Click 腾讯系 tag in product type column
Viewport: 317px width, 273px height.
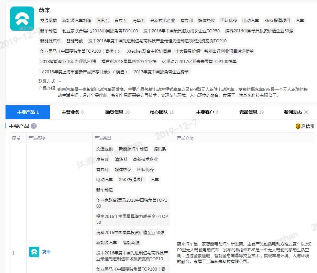160,149
